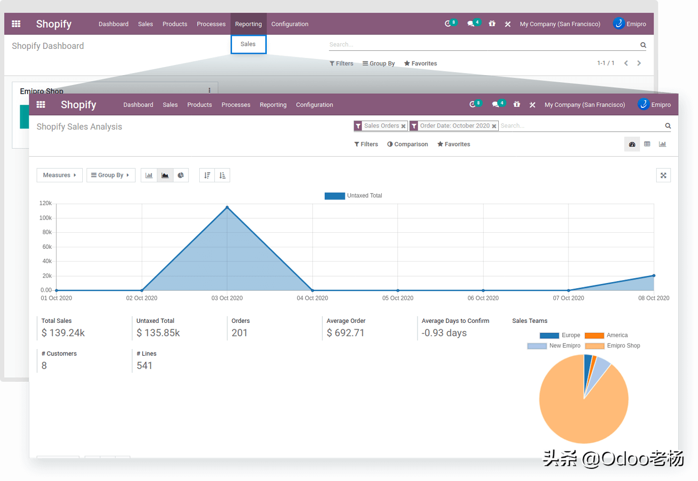Expand chart to fullscreen
This screenshot has width=698, height=481.
pos(663,175)
